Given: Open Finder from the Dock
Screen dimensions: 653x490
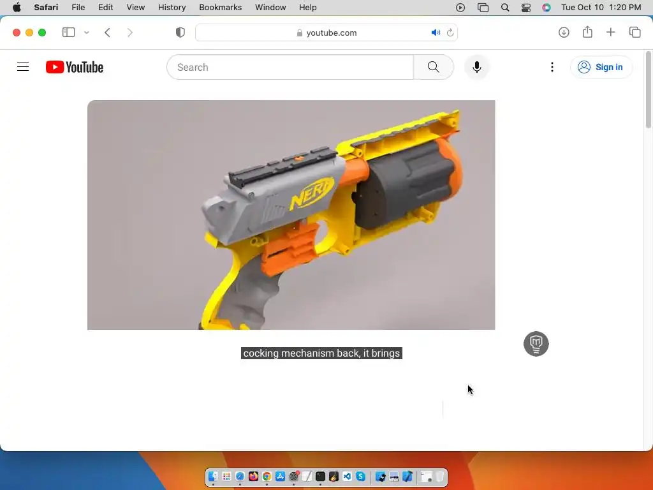Looking at the screenshot, I should point(213,476).
